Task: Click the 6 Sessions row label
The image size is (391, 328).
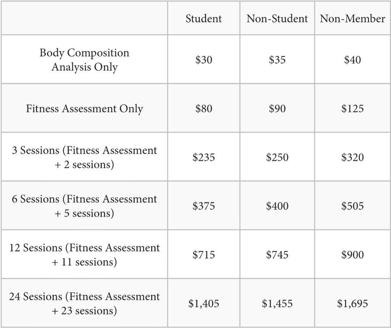Action: tap(84, 206)
